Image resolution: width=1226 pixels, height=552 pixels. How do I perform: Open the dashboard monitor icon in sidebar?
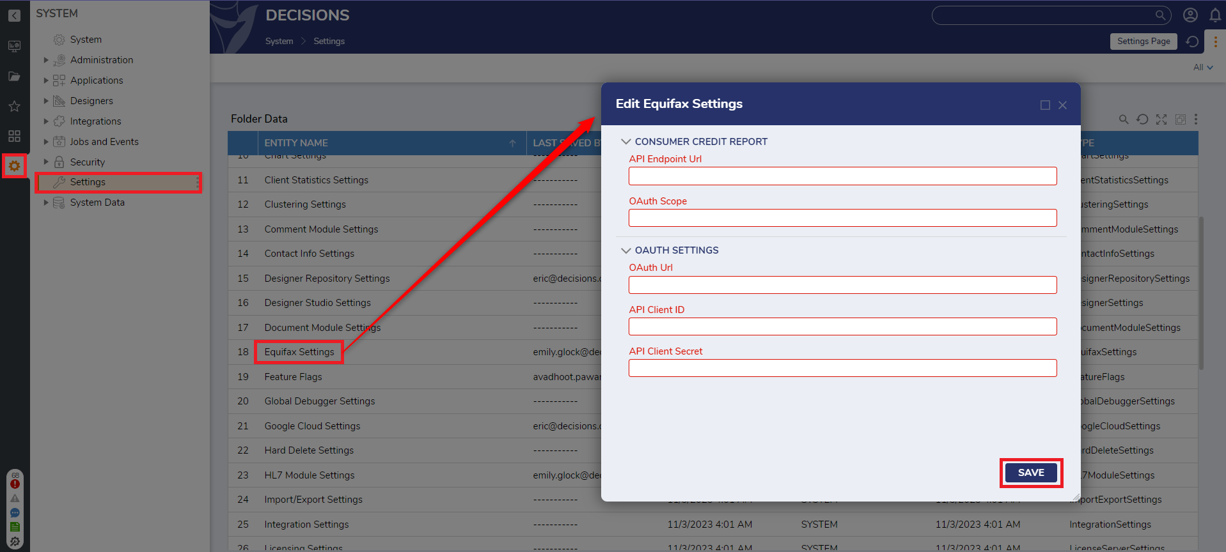pyautogui.click(x=14, y=46)
